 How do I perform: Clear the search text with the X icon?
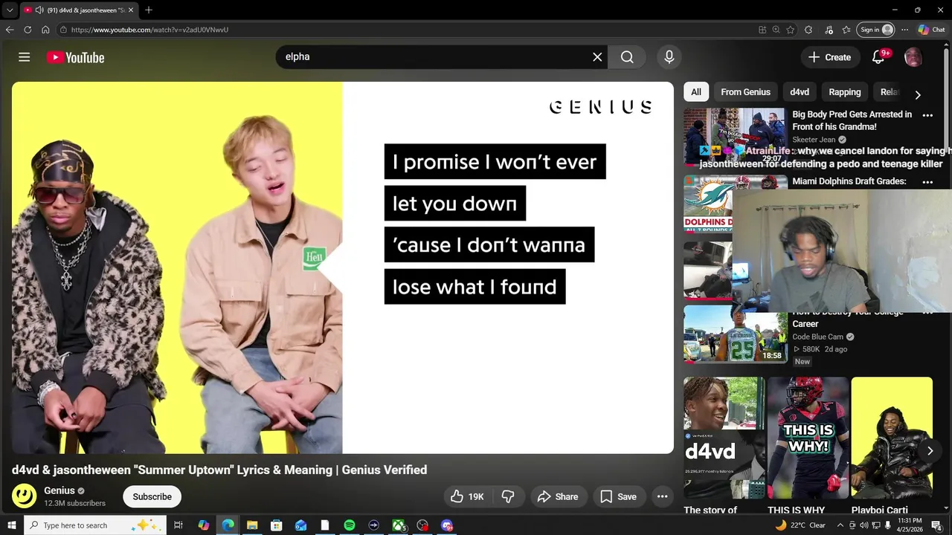[597, 57]
